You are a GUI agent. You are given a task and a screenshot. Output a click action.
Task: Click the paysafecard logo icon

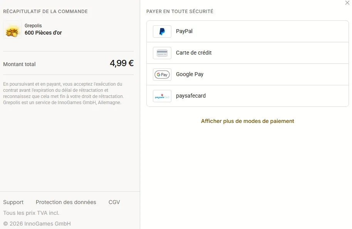[x=162, y=96]
